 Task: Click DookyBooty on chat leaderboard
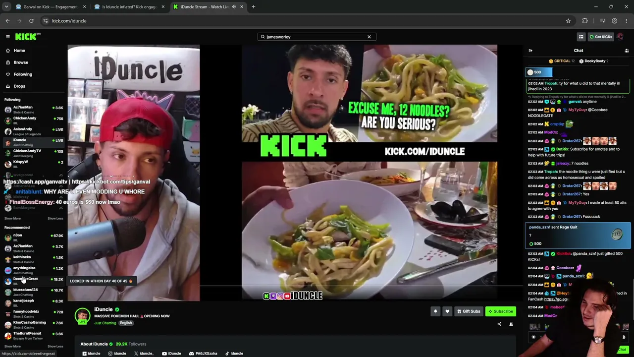593,61
